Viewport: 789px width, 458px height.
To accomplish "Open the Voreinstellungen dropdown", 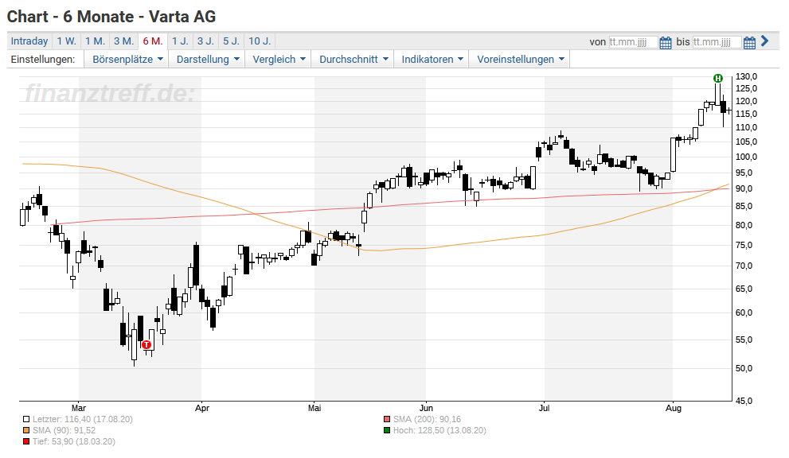I will [521, 60].
